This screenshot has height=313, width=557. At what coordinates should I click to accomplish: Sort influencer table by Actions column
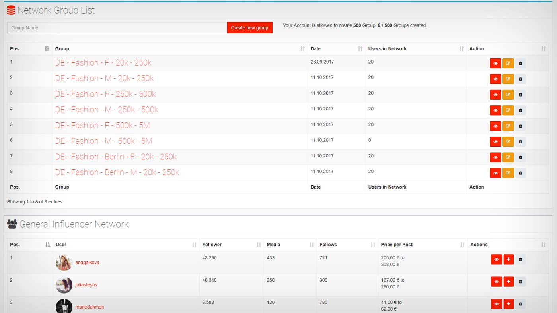(x=508, y=245)
